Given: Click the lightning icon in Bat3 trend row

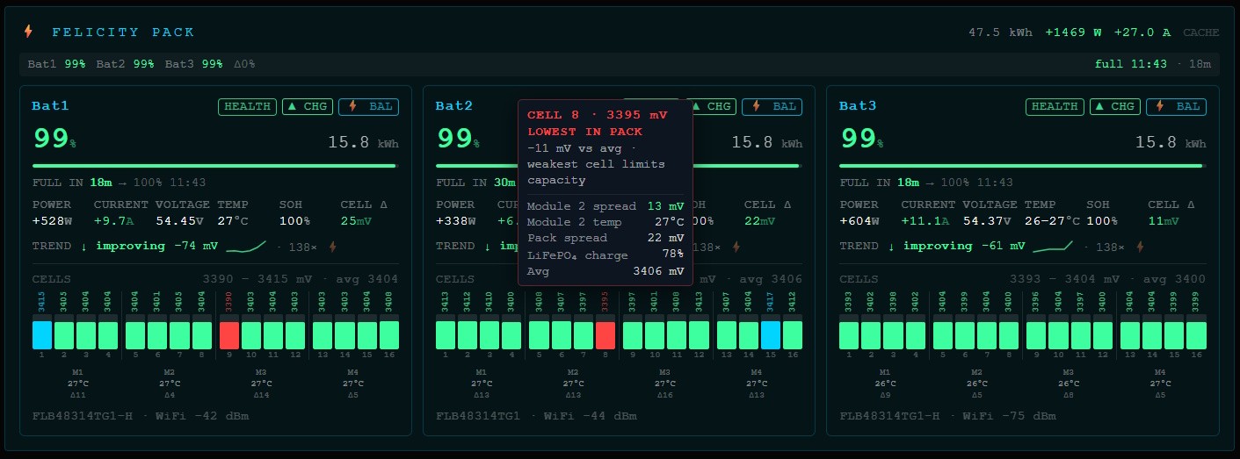Looking at the screenshot, I should 1141,247.
